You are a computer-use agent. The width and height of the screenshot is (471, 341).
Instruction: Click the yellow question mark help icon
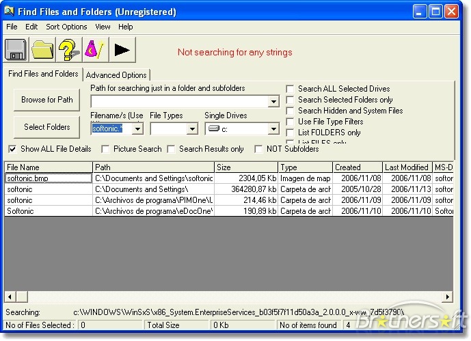pos(69,49)
